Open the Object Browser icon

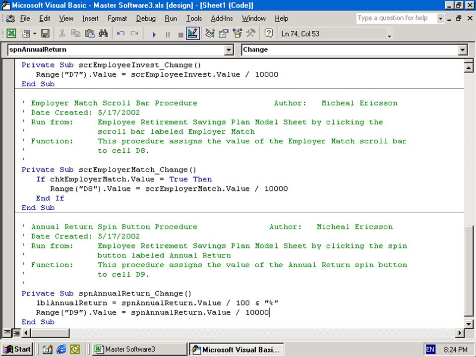click(237, 33)
